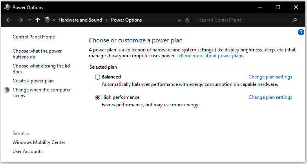The image size is (307, 164).
Task: Select the Balanced power plan
Action: (97, 77)
